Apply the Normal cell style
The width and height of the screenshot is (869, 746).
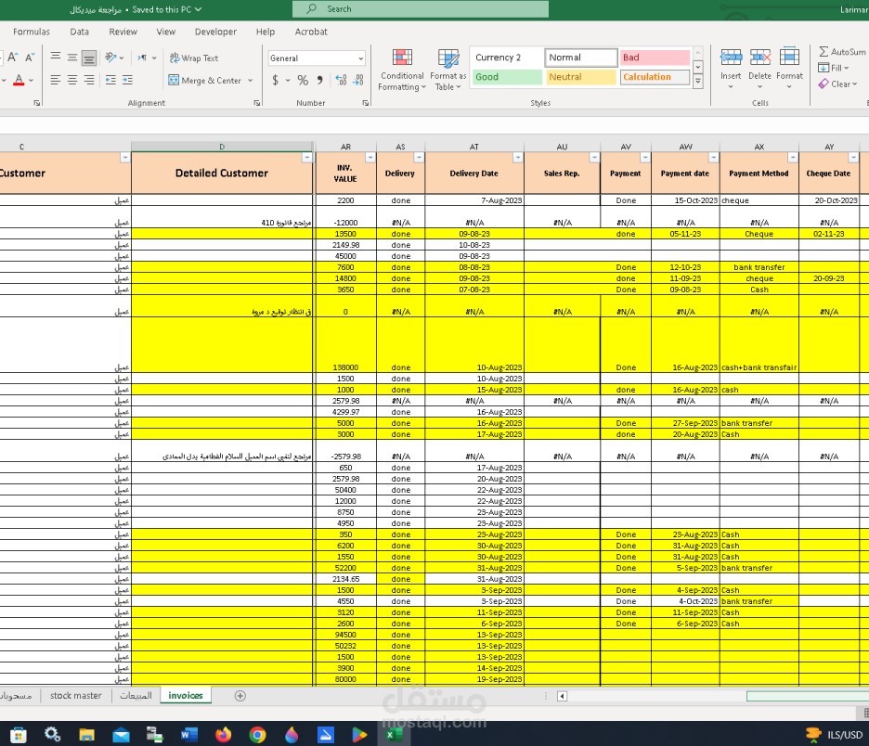(x=581, y=57)
